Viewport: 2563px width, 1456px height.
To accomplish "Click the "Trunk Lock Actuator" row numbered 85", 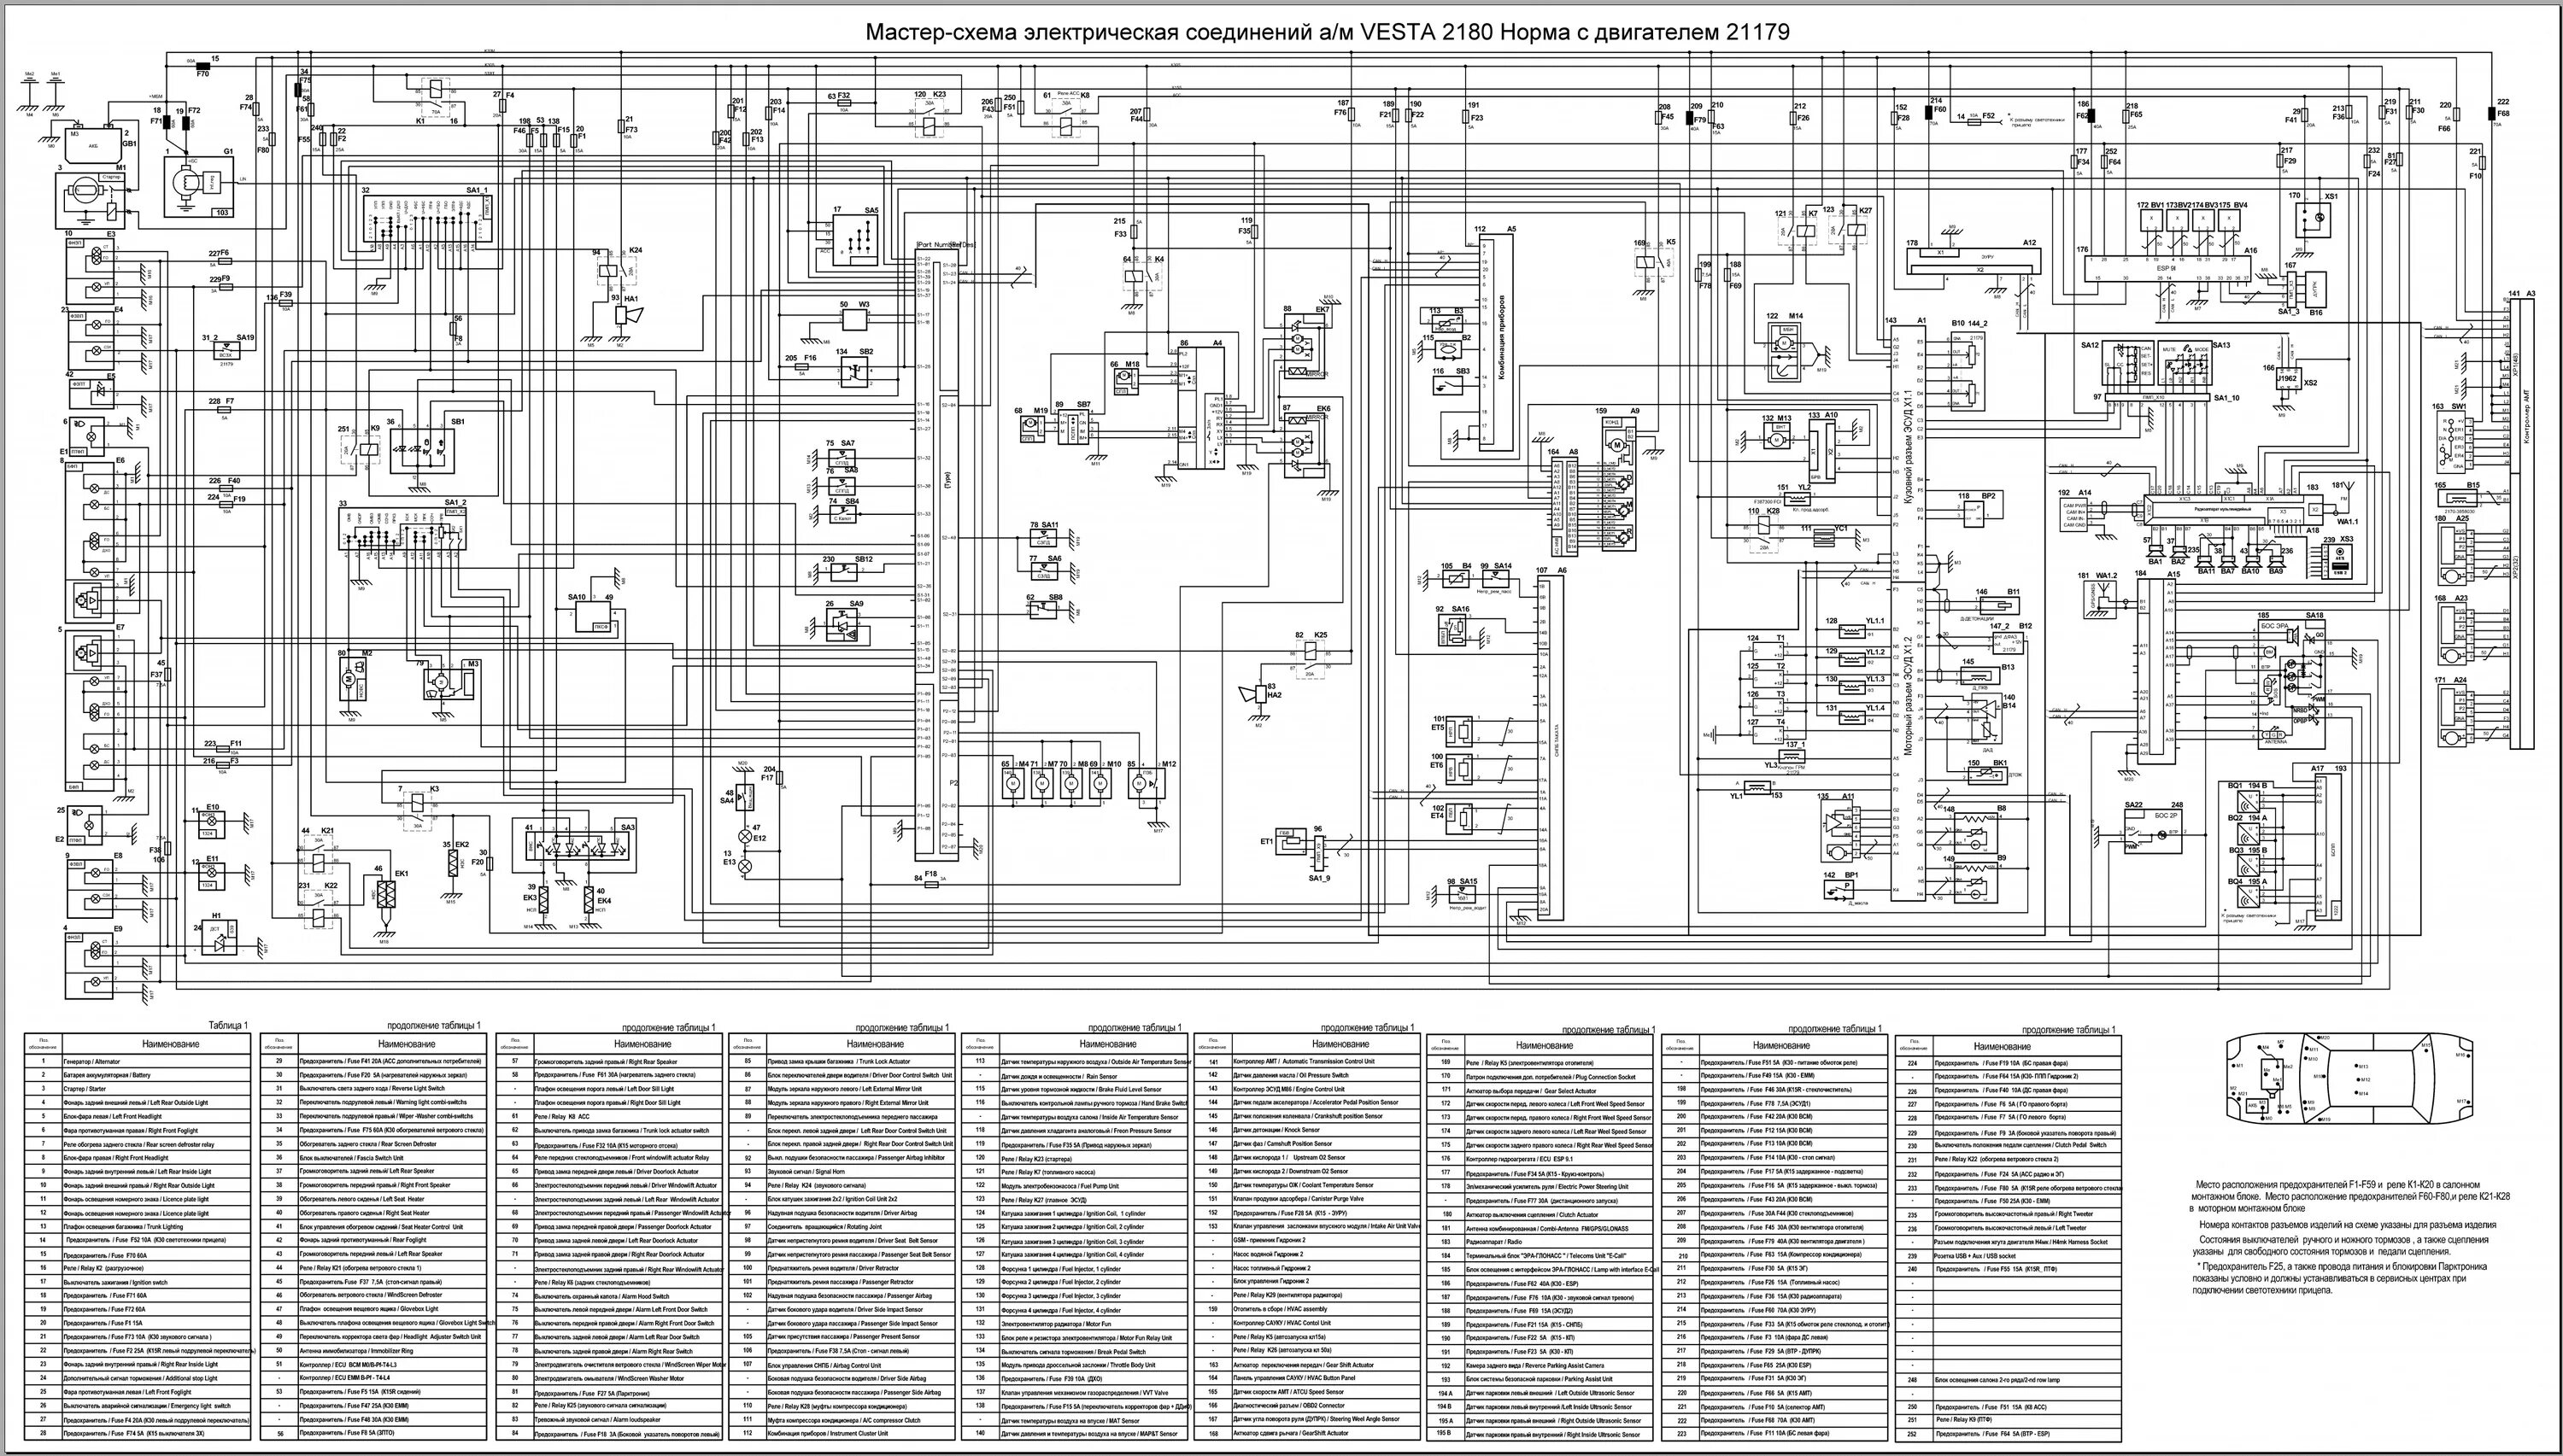I will [842, 1061].
